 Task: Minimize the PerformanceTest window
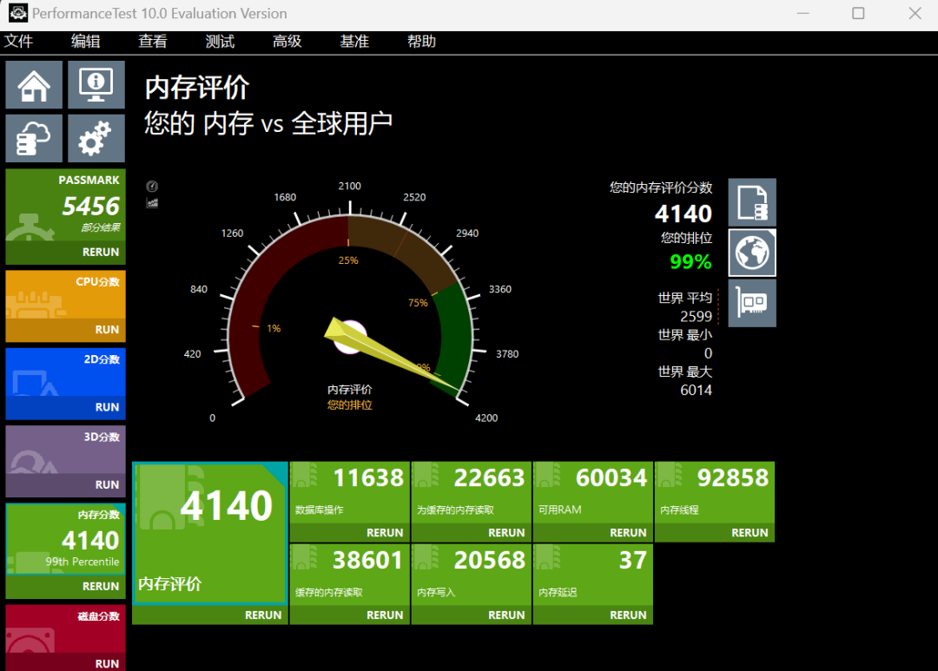(x=803, y=13)
